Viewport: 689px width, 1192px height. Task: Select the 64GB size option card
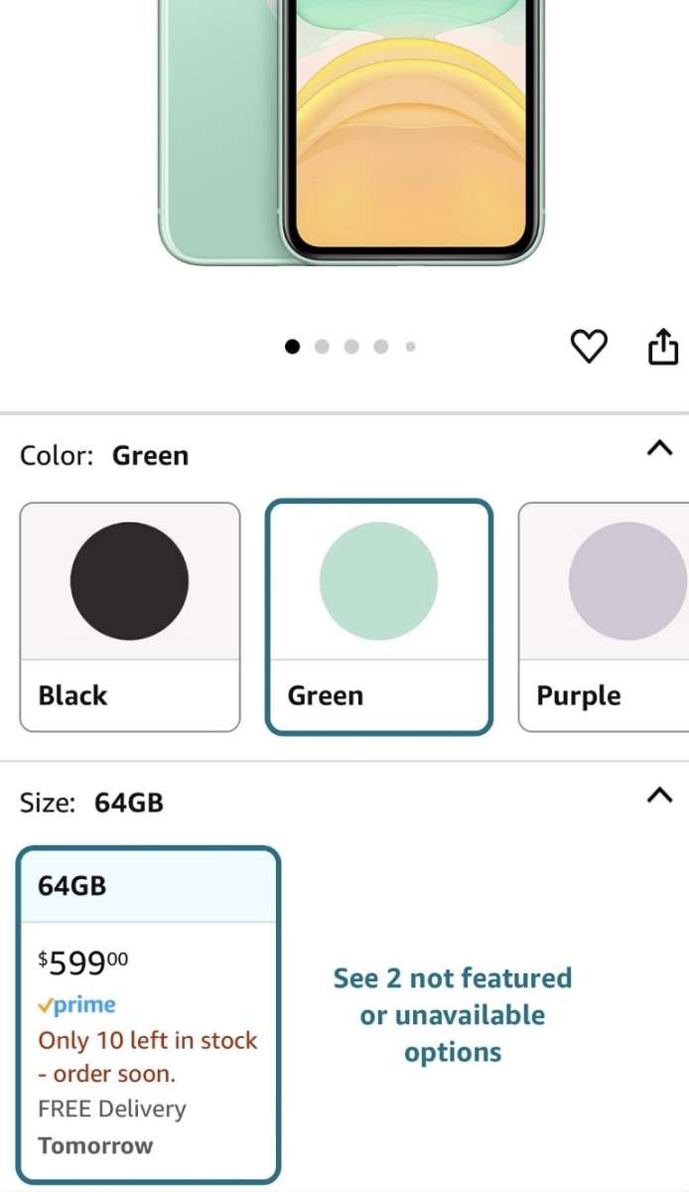[149, 1013]
